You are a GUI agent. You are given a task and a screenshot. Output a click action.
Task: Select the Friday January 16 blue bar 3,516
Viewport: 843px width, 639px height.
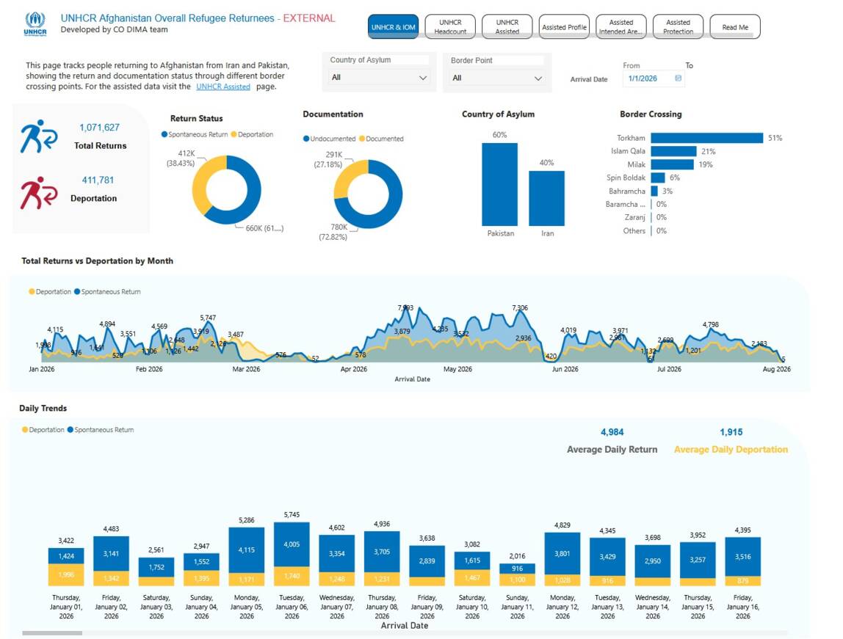point(742,557)
